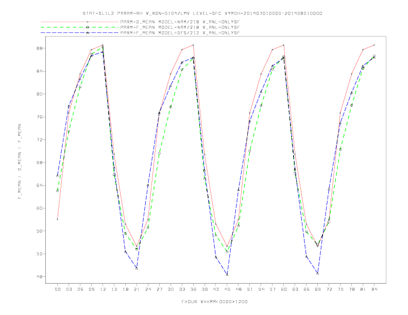408x315 pixels.
Task: Click forecast hour 72 on x-axis
Action: [329, 289]
